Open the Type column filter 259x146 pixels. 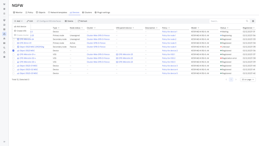point(59,28)
